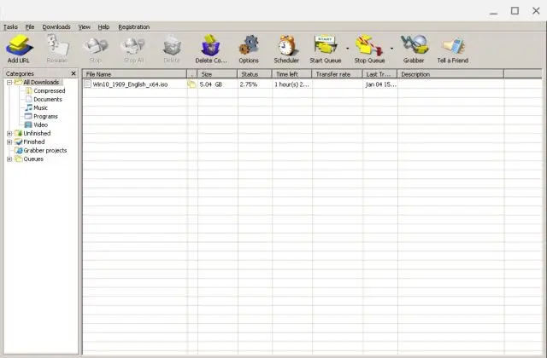Open the Registration menu
The height and width of the screenshot is (358, 547).
[133, 27]
